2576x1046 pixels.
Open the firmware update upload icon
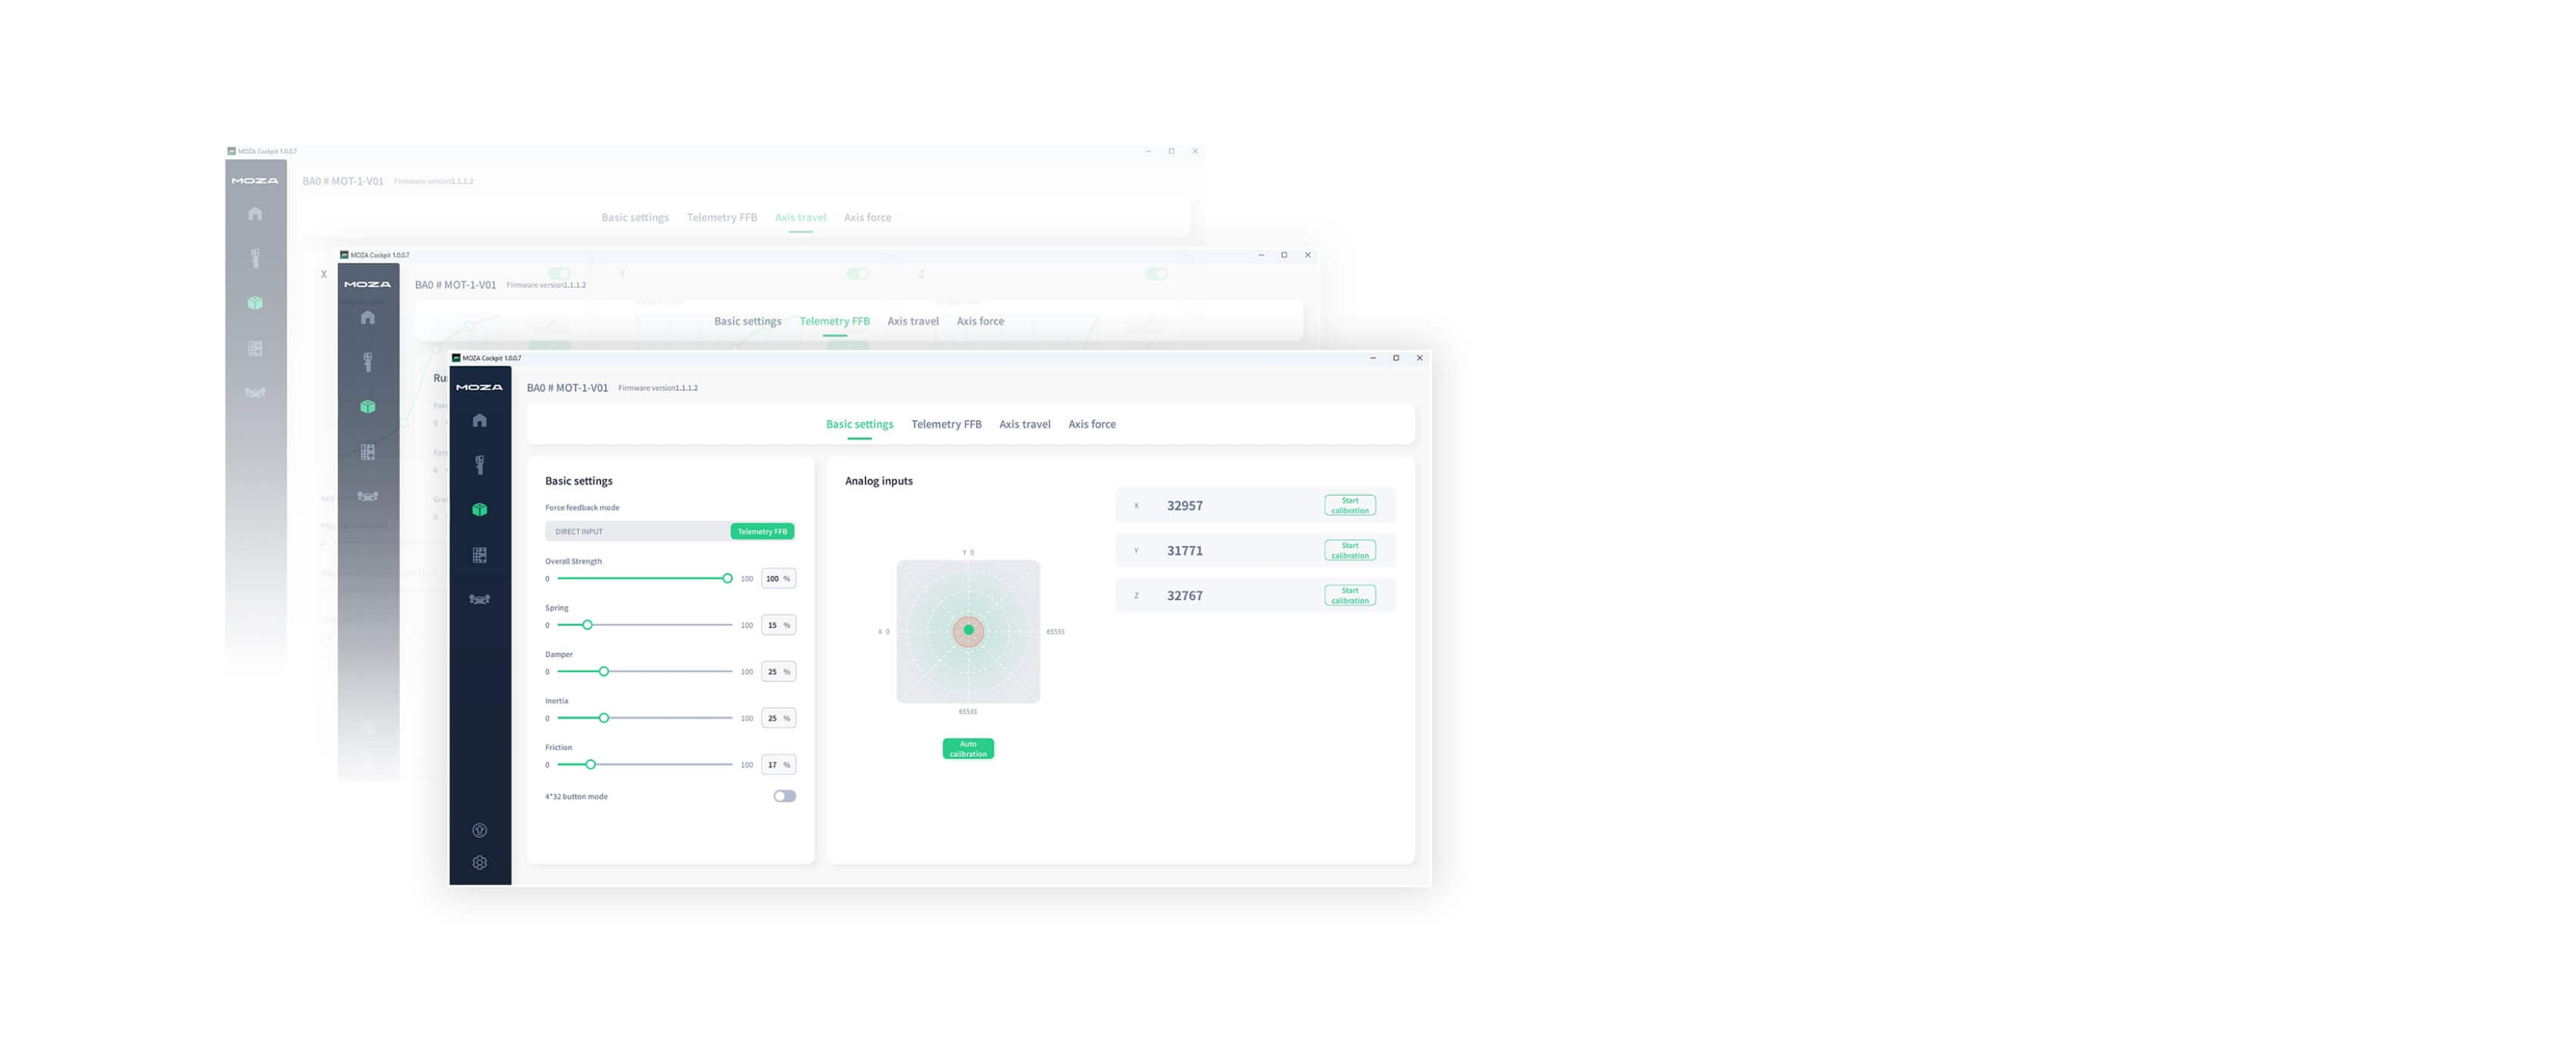[x=480, y=830]
